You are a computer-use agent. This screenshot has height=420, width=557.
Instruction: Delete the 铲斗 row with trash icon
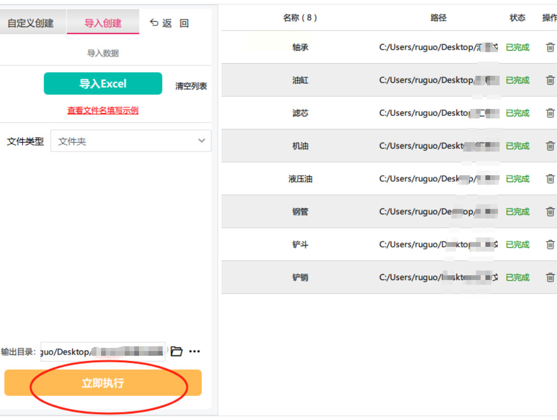tap(550, 244)
